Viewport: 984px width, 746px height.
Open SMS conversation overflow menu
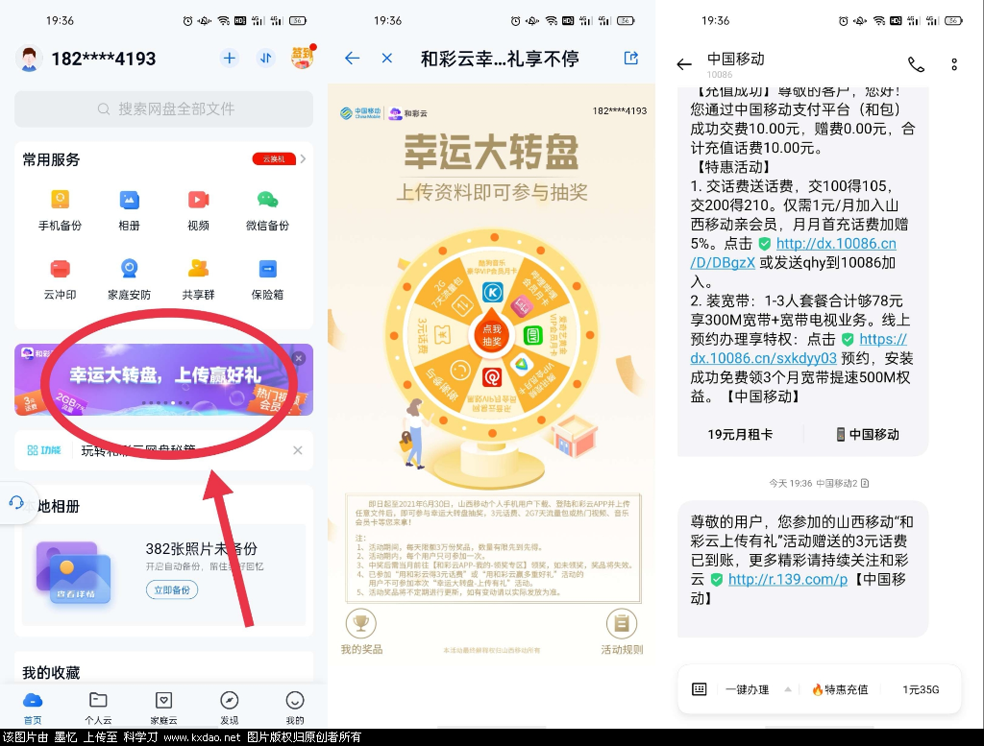point(954,64)
